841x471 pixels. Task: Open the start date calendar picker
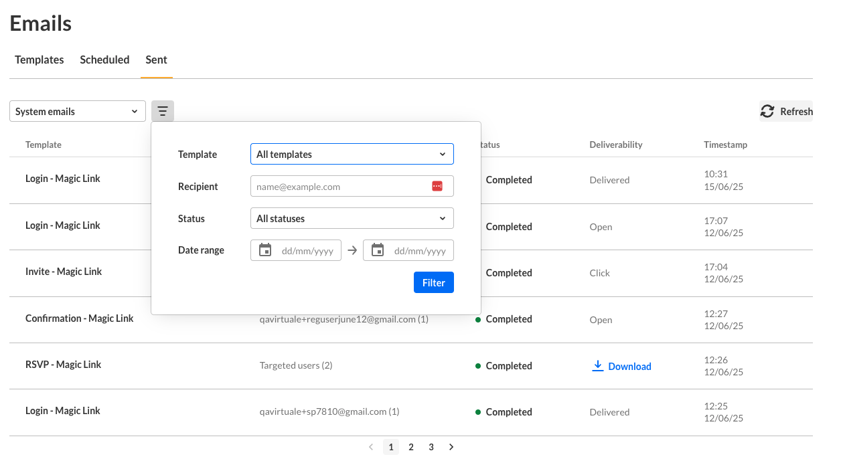click(x=265, y=250)
